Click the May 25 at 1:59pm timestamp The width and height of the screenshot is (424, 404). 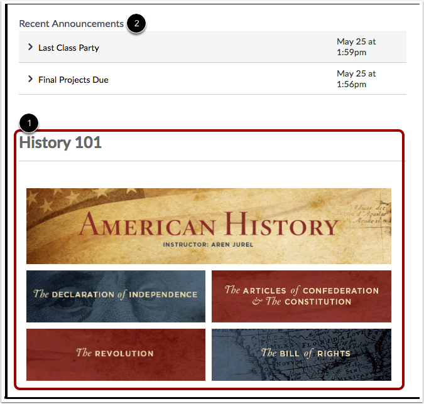click(356, 46)
